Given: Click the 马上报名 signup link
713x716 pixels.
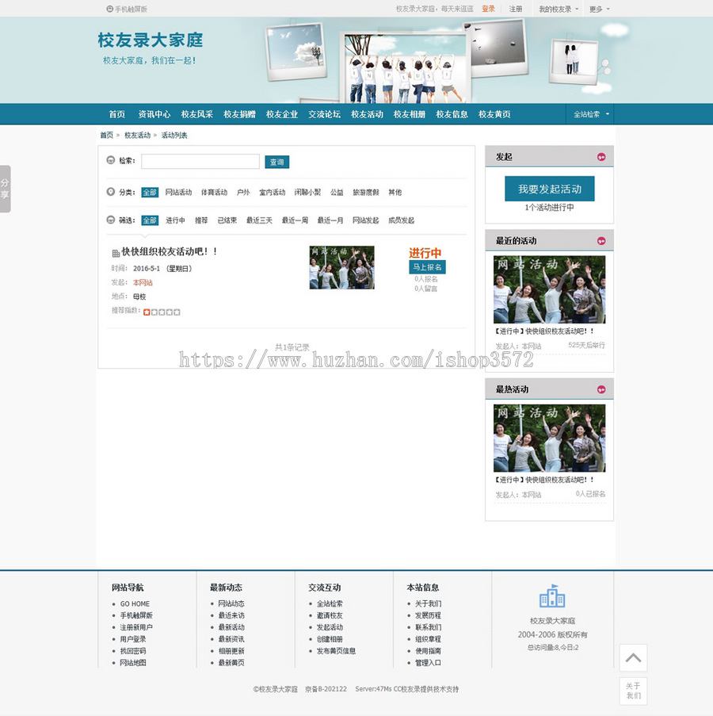Looking at the screenshot, I should coord(427,267).
